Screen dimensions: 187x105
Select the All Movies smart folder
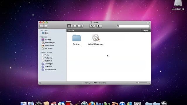coord(47,67)
